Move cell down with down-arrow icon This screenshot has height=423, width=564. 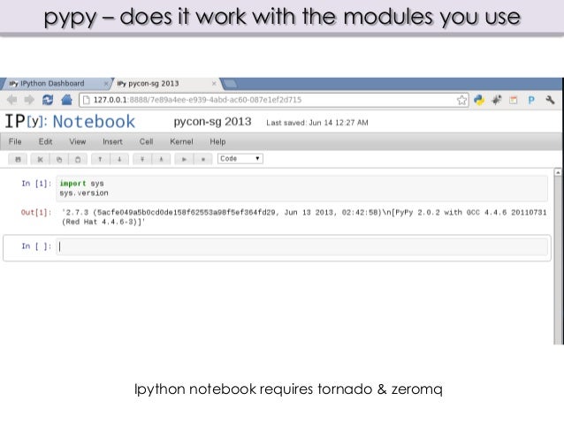tap(119, 159)
